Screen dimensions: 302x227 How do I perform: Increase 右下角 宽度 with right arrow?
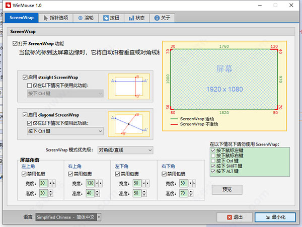pyautogui.click(x=194, y=183)
